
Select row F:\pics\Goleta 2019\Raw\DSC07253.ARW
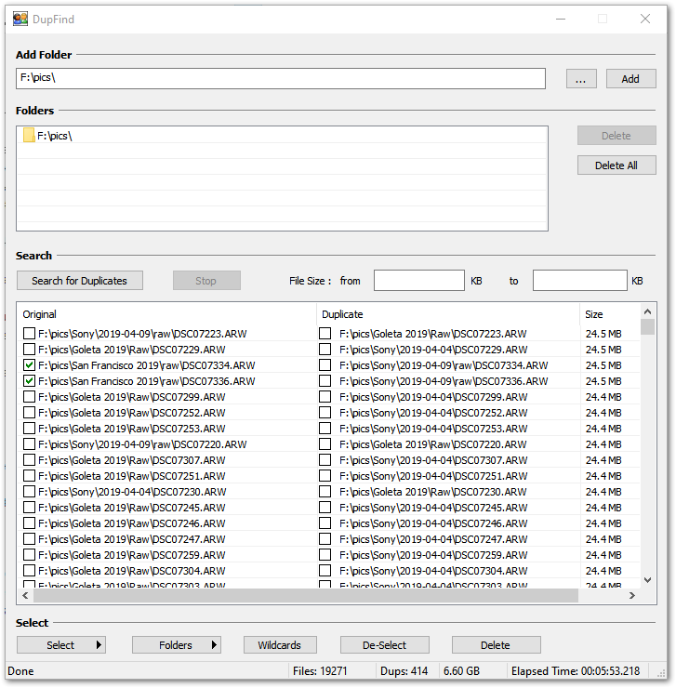tap(132, 429)
